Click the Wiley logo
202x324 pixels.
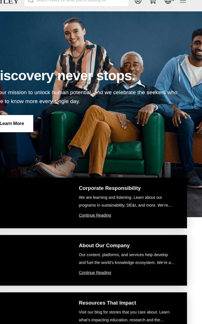(9, 2)
